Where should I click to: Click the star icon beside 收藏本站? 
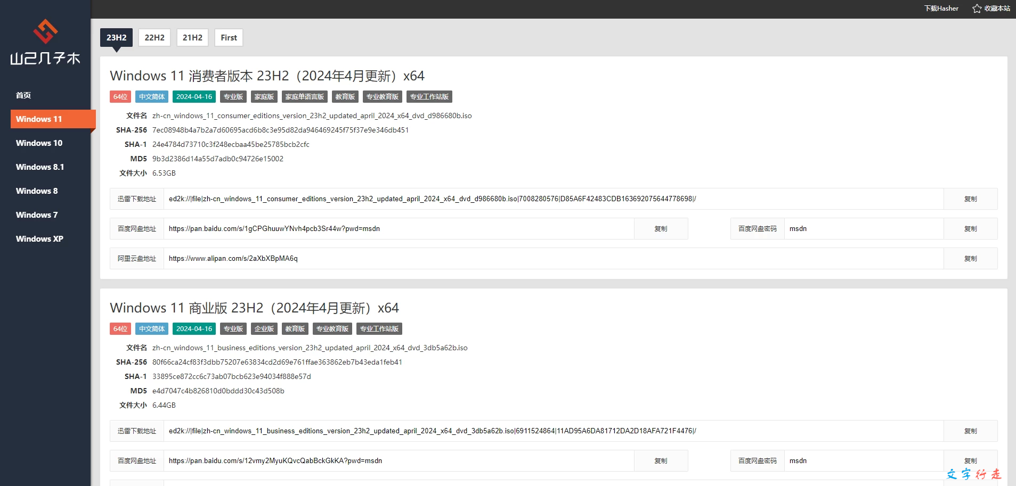[977, 9]
